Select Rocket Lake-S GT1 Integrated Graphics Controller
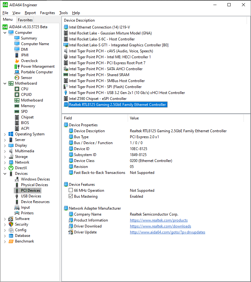Screen dimensions: 251x282 click(119, 45)
